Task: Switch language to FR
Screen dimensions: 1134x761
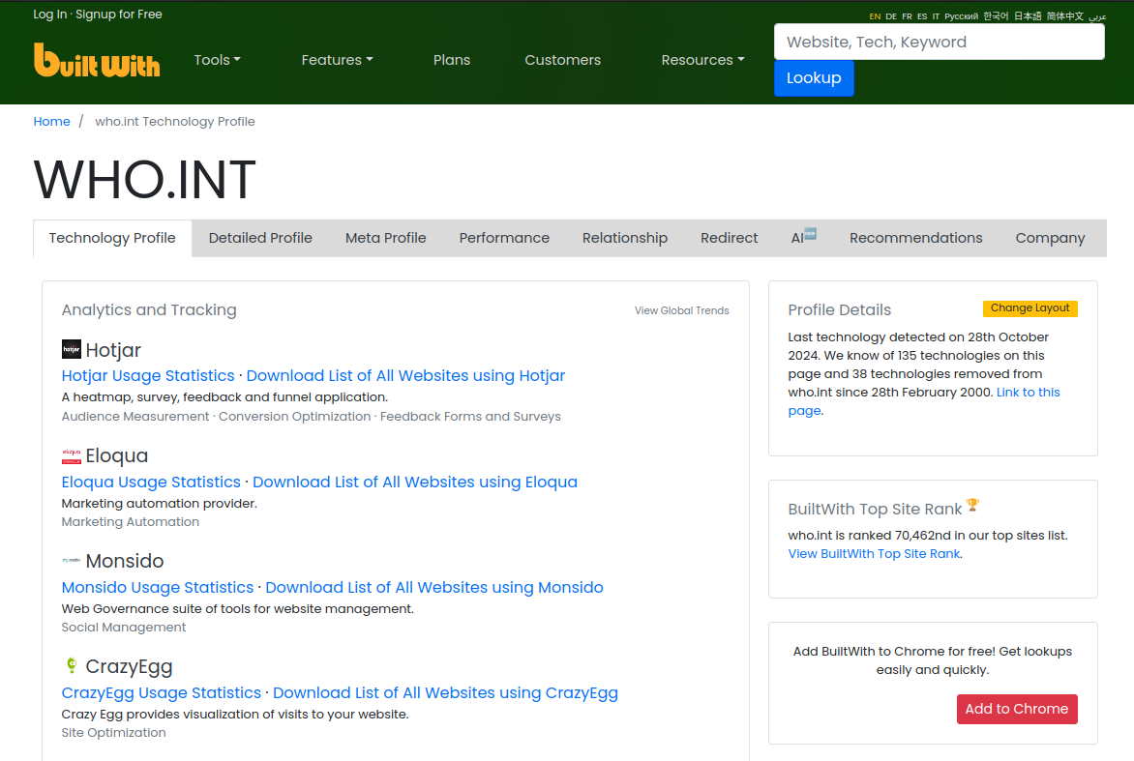Action: [907, 16]
